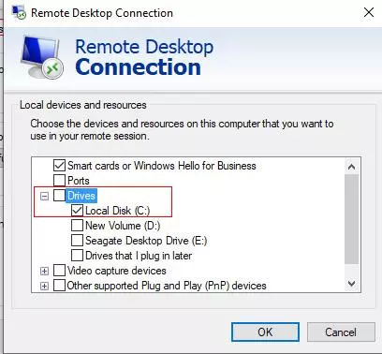The width and height of the screenshot is (382, 354).
Task: Uncheck Smart cards or Windows Hello checkbox
Action: tap(59, 166)
